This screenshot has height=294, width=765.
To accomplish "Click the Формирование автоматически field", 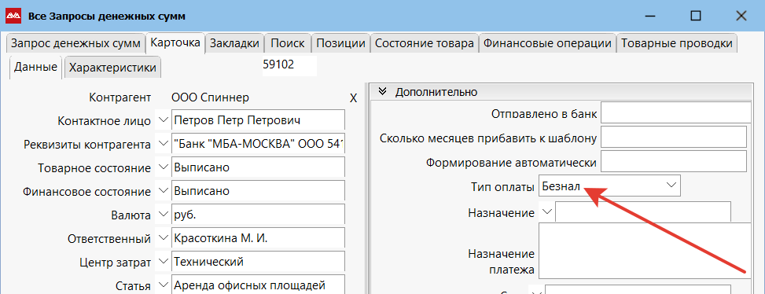I will (x=674, y=161).
